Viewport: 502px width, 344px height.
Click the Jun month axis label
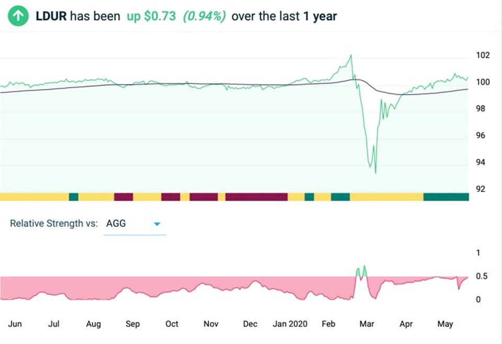point(15,324)
